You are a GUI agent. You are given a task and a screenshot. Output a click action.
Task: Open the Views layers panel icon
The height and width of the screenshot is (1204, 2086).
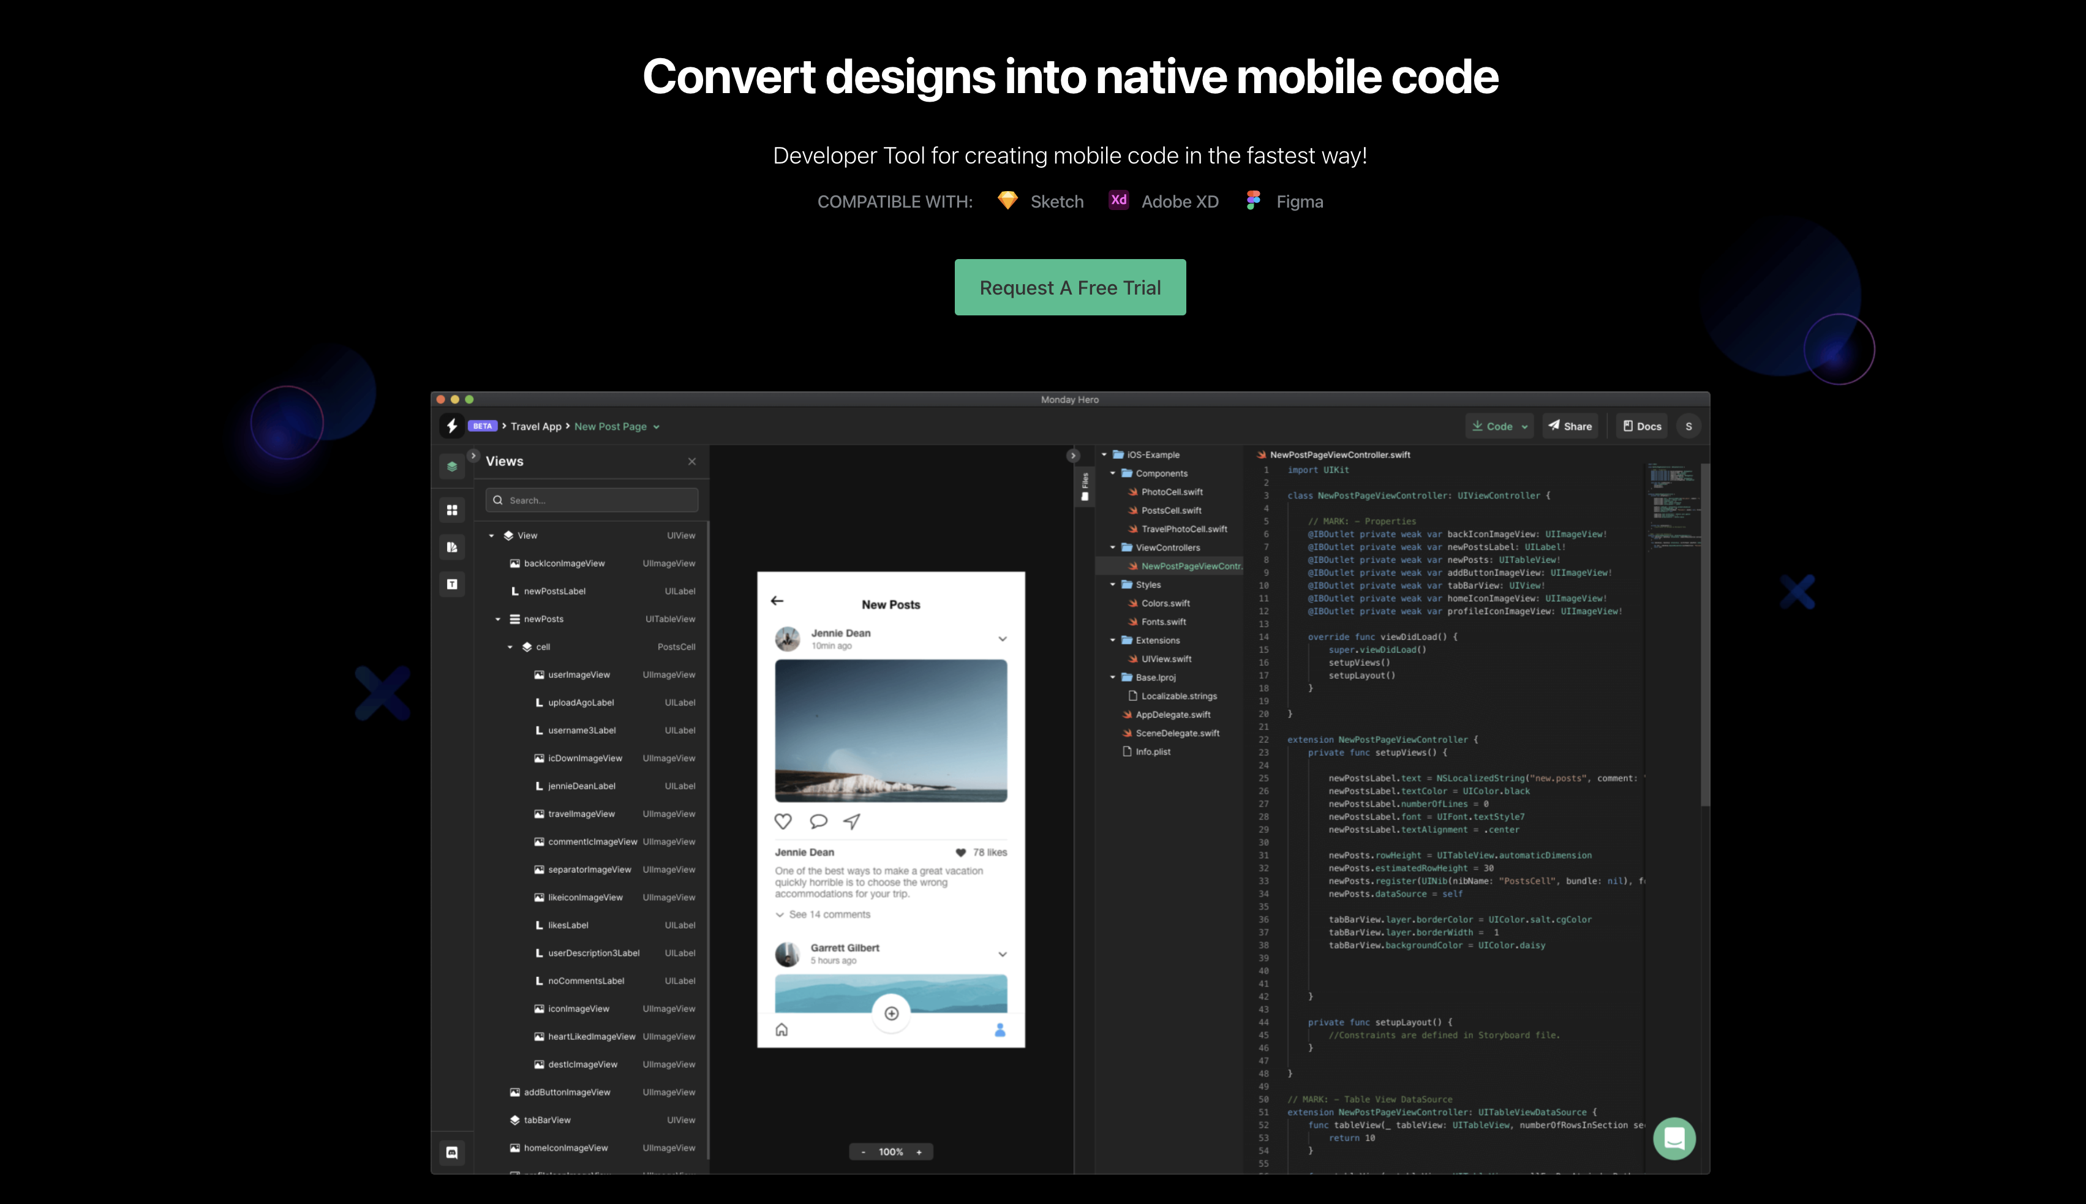tap(452, 465)
